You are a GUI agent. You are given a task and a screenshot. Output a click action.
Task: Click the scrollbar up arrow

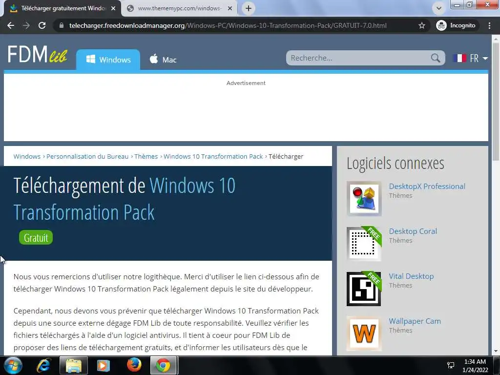click(496, 39)
